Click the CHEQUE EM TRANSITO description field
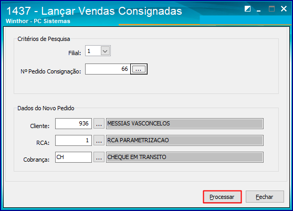The width and height of the screenshot is (293, 211). point(185,157)
